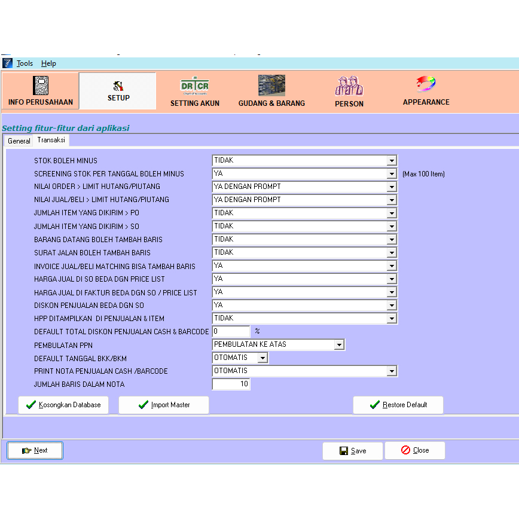Open SURAT JALAN BOLEH TAMBAH BARIS dropdown

click(x=392, y=253)
